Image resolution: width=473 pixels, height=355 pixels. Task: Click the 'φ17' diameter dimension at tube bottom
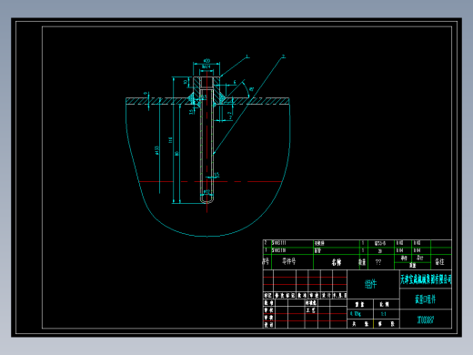(x=206, y=191)
